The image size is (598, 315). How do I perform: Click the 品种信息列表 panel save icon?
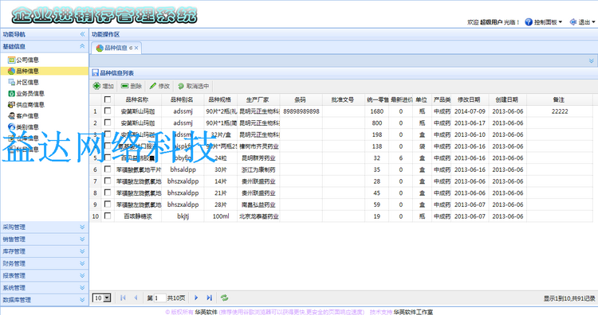point(96,72)
